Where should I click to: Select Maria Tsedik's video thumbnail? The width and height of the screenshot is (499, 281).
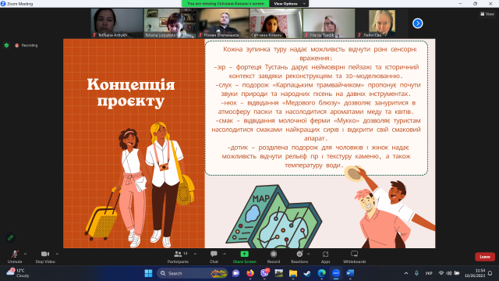point(329,23)
